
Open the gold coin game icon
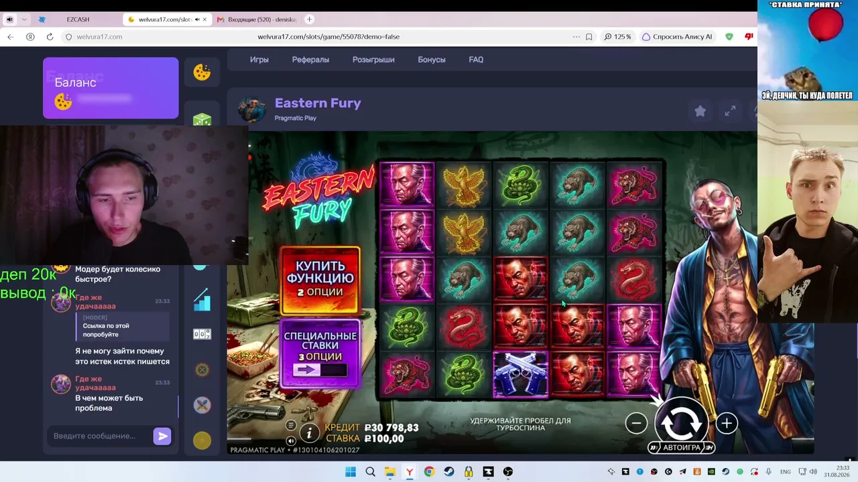202,440
